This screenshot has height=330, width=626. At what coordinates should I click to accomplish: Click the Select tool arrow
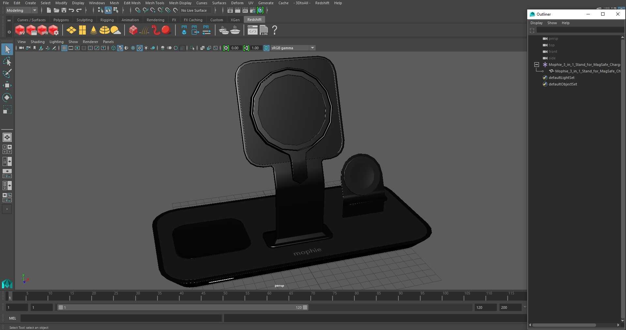pos(7,49)
